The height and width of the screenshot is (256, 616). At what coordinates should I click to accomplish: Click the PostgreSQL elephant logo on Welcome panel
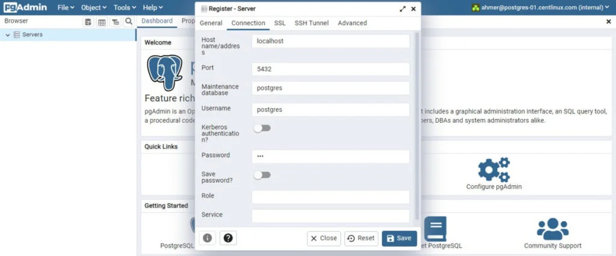tap(164, 73)
